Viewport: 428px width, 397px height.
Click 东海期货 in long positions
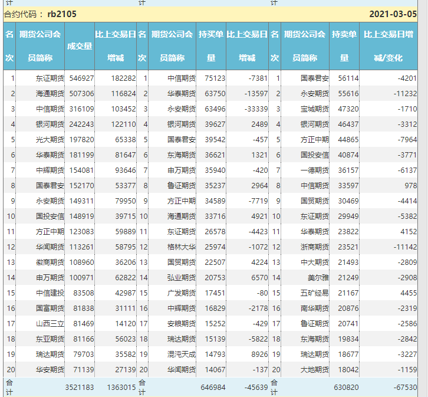(x=182, y=155)
